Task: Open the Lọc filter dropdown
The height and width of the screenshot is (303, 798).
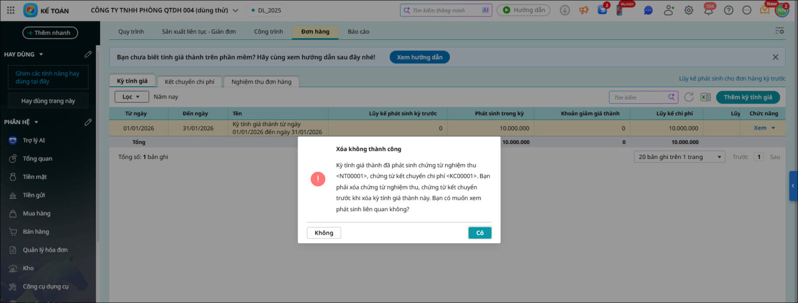Action: pyautogui.click(x=132, y=97)
